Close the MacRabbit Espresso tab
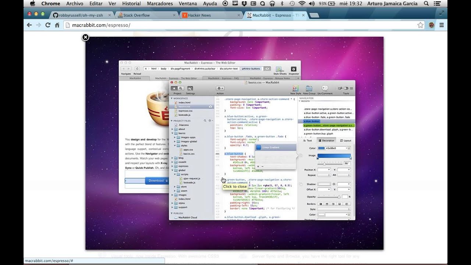Screen dimensions: 471x265 coord(303,15)
